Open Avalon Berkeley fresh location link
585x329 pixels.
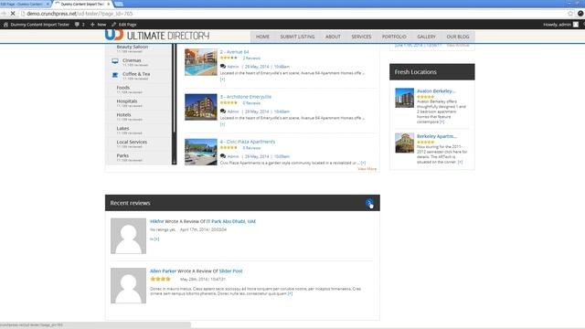(436, 91)
